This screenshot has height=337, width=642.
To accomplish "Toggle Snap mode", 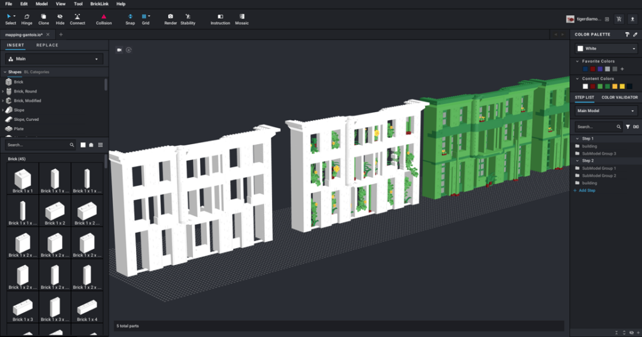I will 130,19.
